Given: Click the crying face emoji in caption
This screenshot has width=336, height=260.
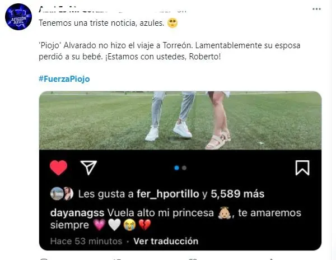Looking at the screenshot, I should pyautogui.click(x=130, y=225).
